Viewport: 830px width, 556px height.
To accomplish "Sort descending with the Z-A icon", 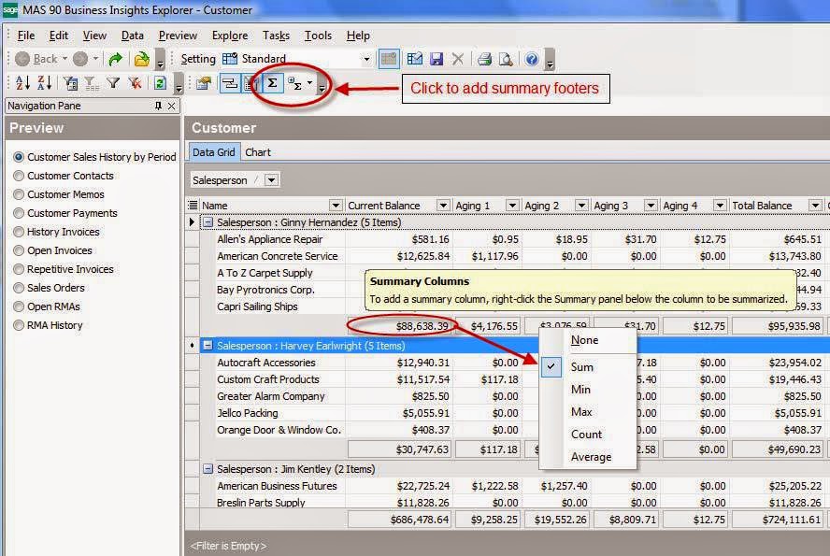I will pyautogui.click(x=45, y=82).
